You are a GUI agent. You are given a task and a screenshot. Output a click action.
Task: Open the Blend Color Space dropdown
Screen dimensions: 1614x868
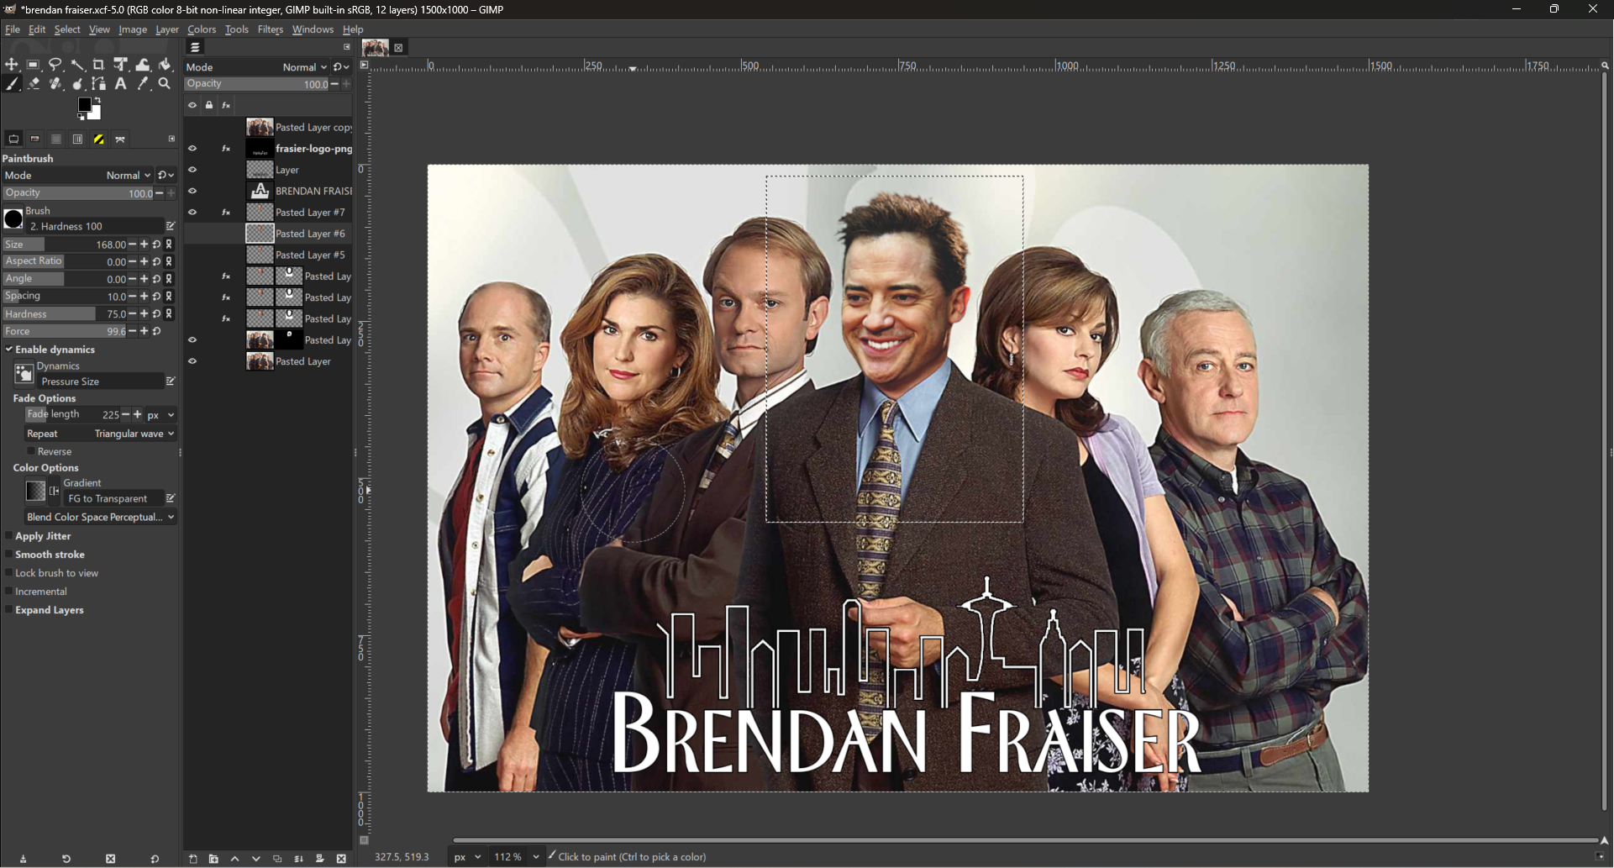[x=101, y=517]
